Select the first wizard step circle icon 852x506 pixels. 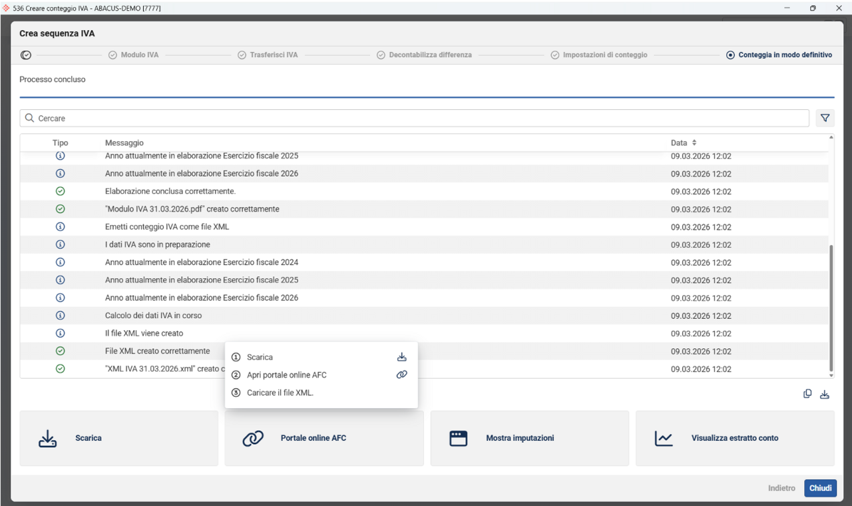point(26,55)
